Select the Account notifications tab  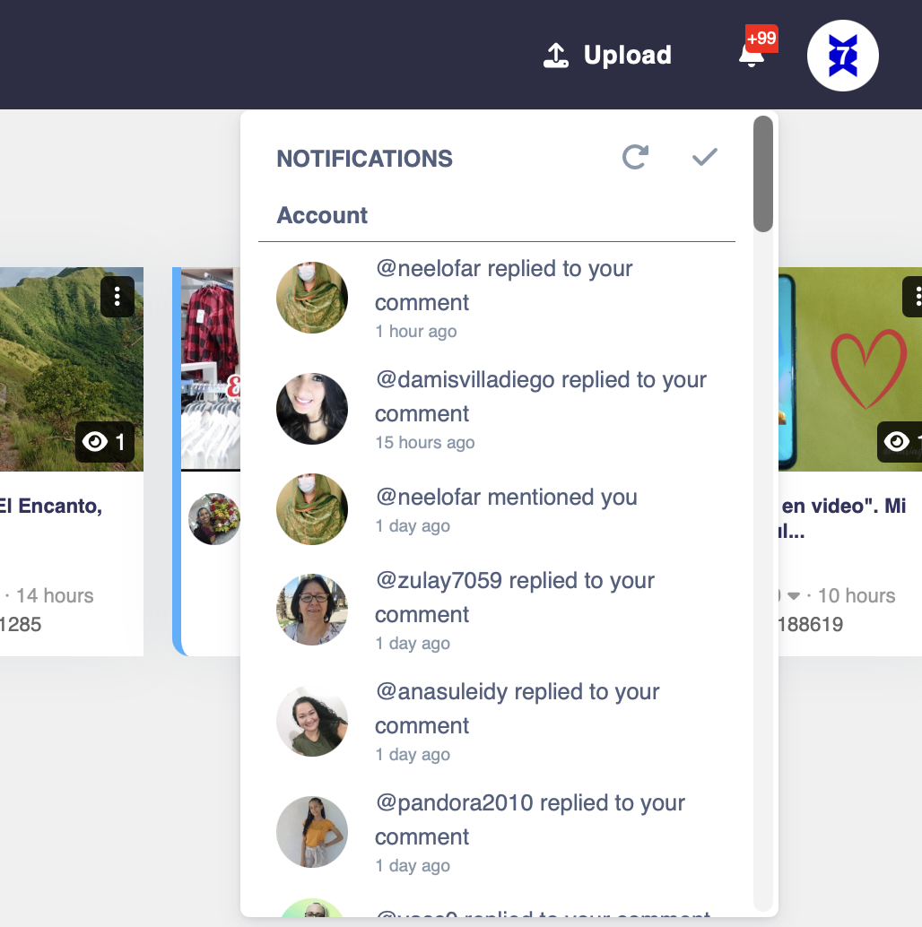(x=322, y=215)
